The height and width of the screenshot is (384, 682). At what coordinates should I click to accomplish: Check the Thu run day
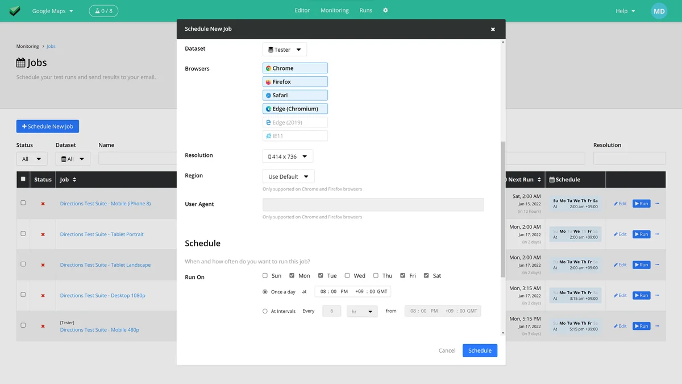pyautogui.click(x=376, y=275)
